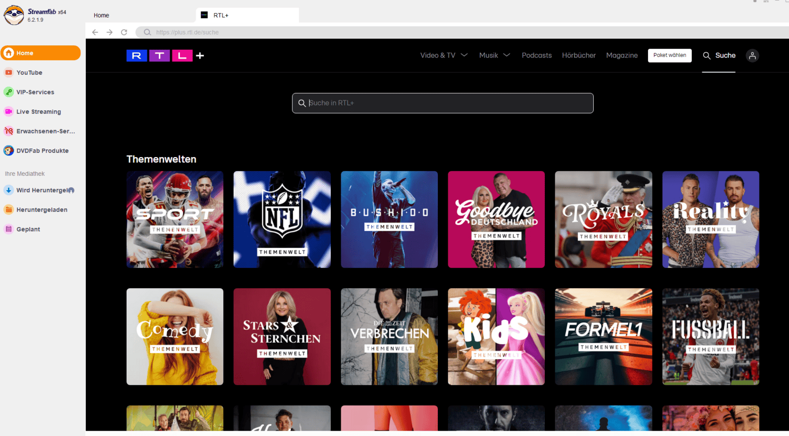789x436 pixels.
Task: Open the user profile icon
Action: (x=752, y=56)
